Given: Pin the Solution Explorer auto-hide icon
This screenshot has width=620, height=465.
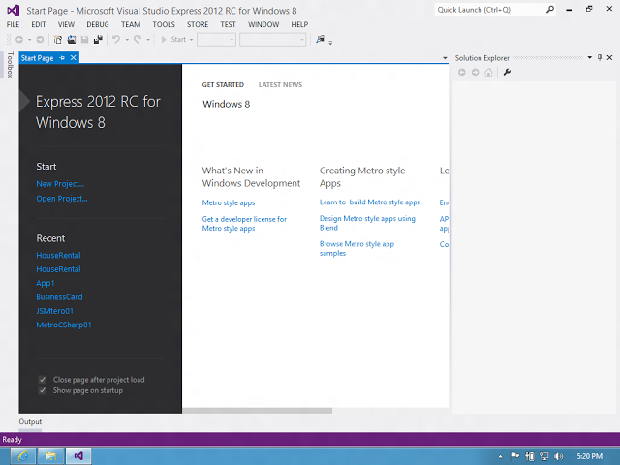Looking at the screenshot, I should click(600, 58).
